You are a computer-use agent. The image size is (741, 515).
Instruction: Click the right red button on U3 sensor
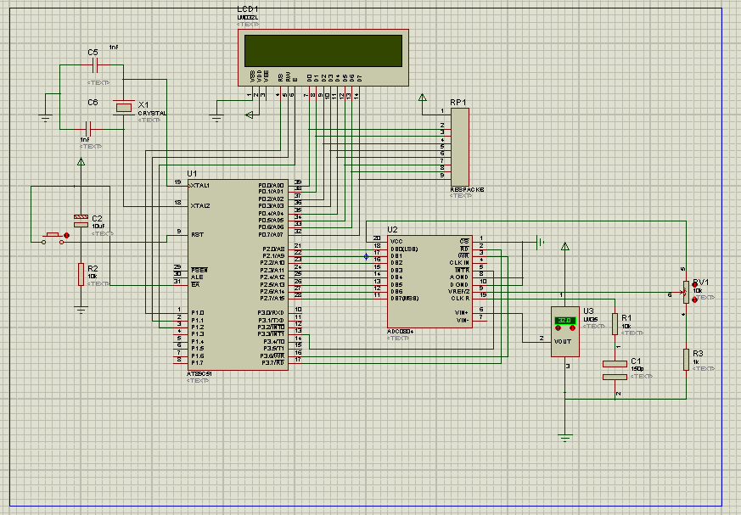click(572, 327)
